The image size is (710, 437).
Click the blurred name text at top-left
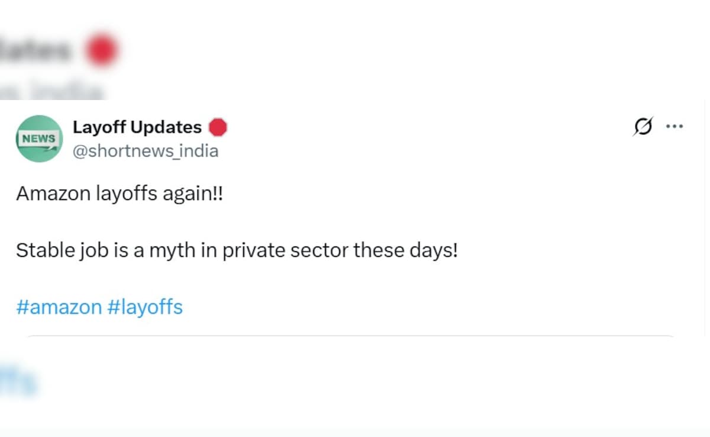(35, 50)
